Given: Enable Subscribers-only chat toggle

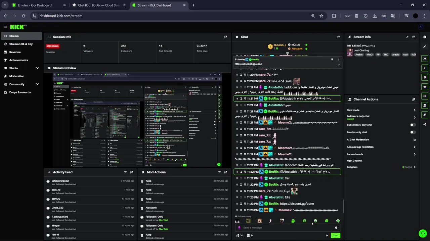Looking at the screenshot, I should pos(413,125).
